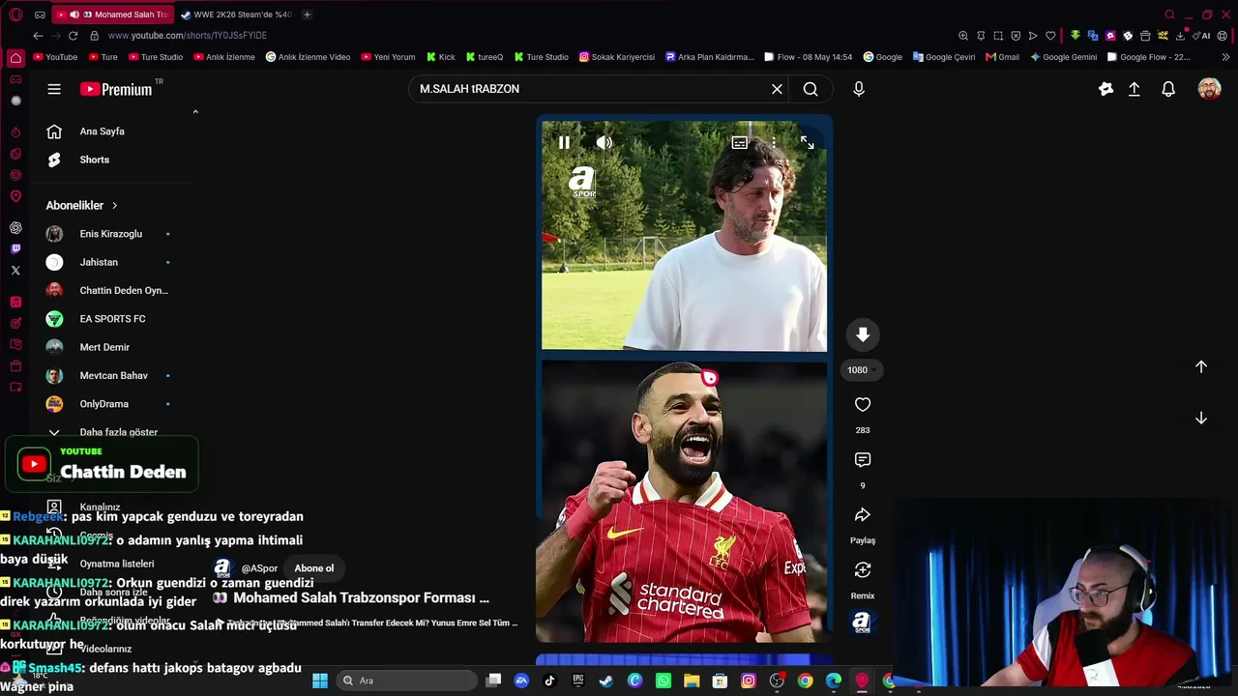
Task: Click the Shorts video thumbnail of Salah
Action: tap(684, 502)
